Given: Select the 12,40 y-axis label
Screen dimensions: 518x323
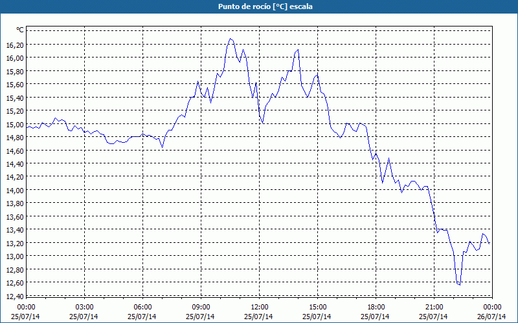Looking at the screenshot, I should tap(15, 296).
